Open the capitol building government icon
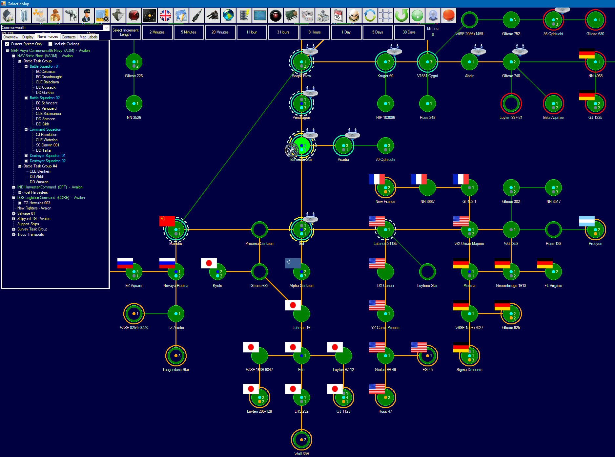615x457 pixels. click(x=323, y=15)
